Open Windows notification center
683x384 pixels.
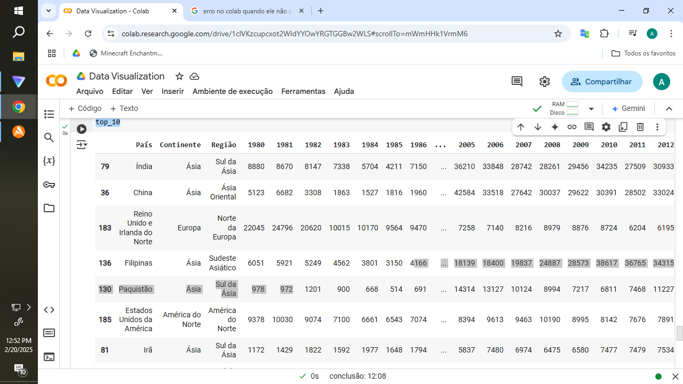[x=19, y=369]
